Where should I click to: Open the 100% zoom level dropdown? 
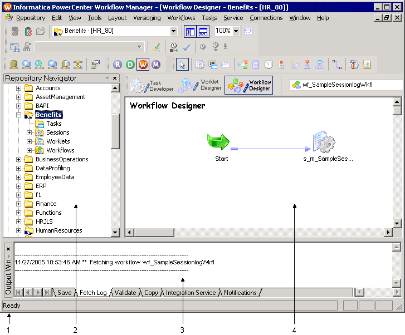pyautogui.click(x=236, y=31)
